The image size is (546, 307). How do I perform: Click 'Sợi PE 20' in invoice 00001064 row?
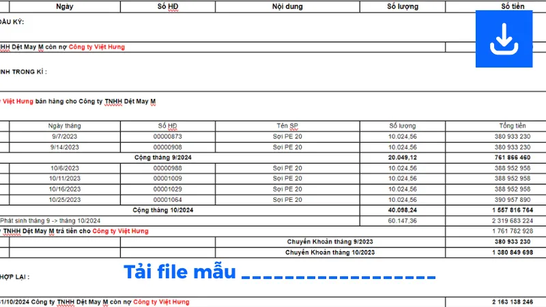(287, 200)
